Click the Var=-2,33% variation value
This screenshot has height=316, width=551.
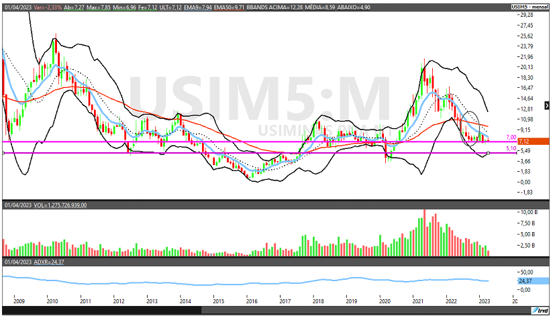pyautogui.click(x=48, y=7)
